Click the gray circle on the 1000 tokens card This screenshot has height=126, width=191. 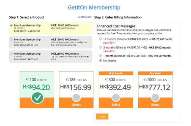click(155, 98)
